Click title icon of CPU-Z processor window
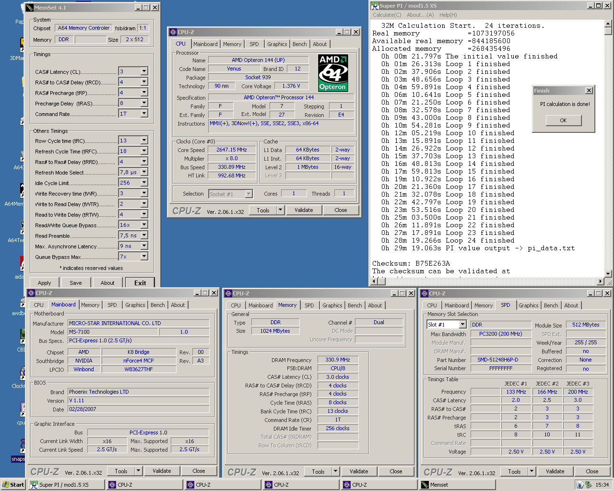The width and height of the screenshot is (614, 491). 173,32
